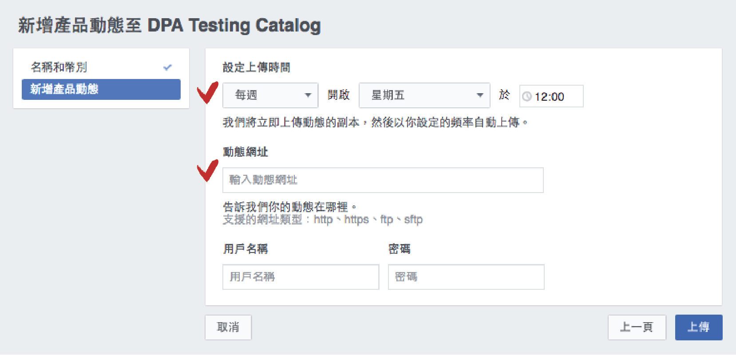
Task: Click the 取消 cancel button
Action: (228, 327)
